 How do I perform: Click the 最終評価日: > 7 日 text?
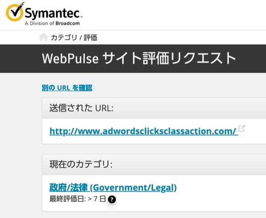pyautogui.click(x=78, y=199)
